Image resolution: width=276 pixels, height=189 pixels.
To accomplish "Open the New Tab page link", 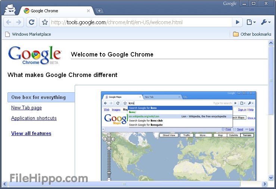I will (27, 108).
